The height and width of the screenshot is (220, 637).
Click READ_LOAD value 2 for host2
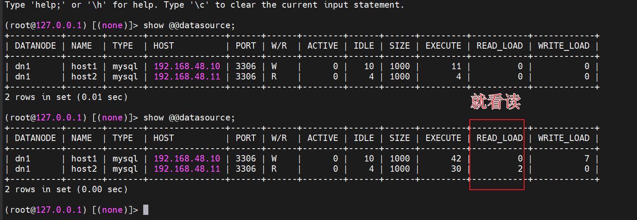[x=520, y=169]
